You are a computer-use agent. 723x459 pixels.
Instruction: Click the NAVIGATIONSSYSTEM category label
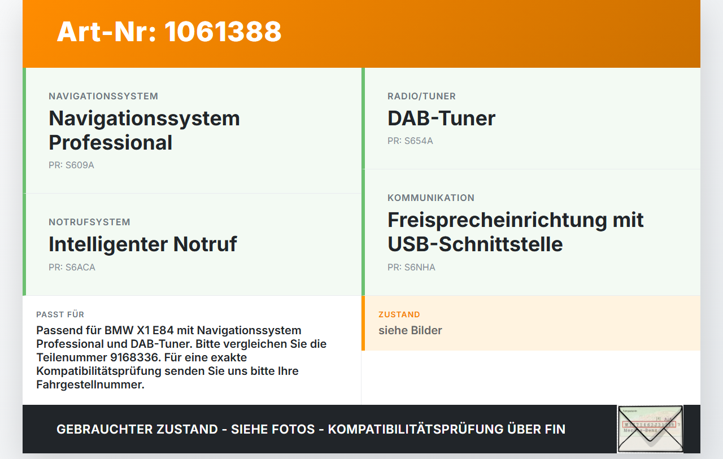pos(103,97)
